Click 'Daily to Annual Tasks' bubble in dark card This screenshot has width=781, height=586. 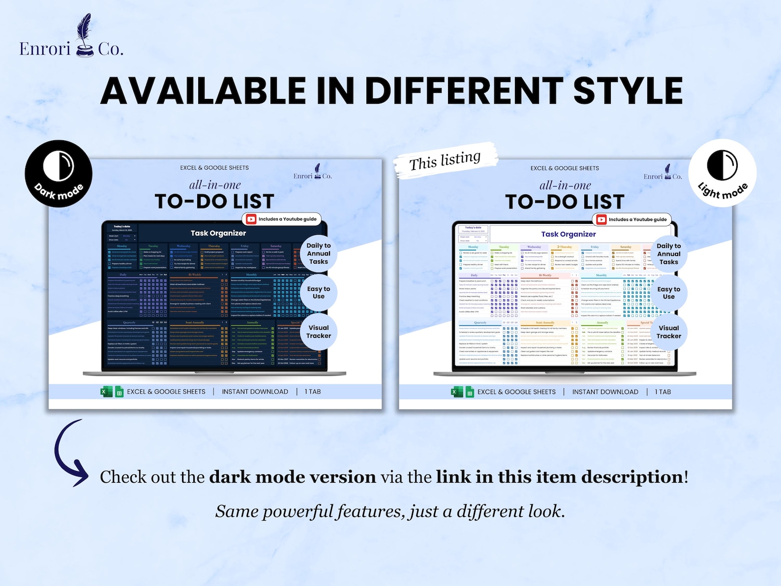[x=319, y=253]
